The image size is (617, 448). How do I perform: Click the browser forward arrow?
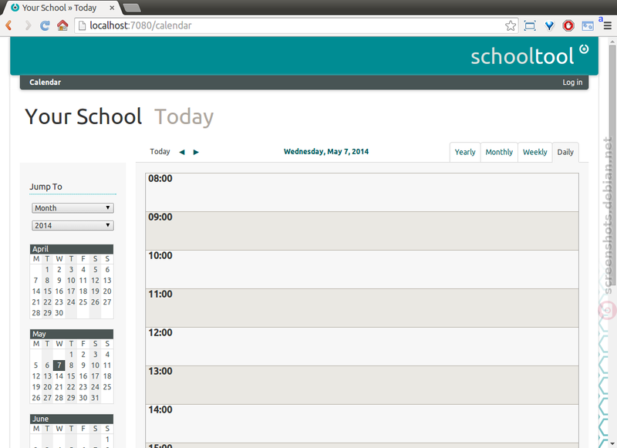tap(28, 25)
